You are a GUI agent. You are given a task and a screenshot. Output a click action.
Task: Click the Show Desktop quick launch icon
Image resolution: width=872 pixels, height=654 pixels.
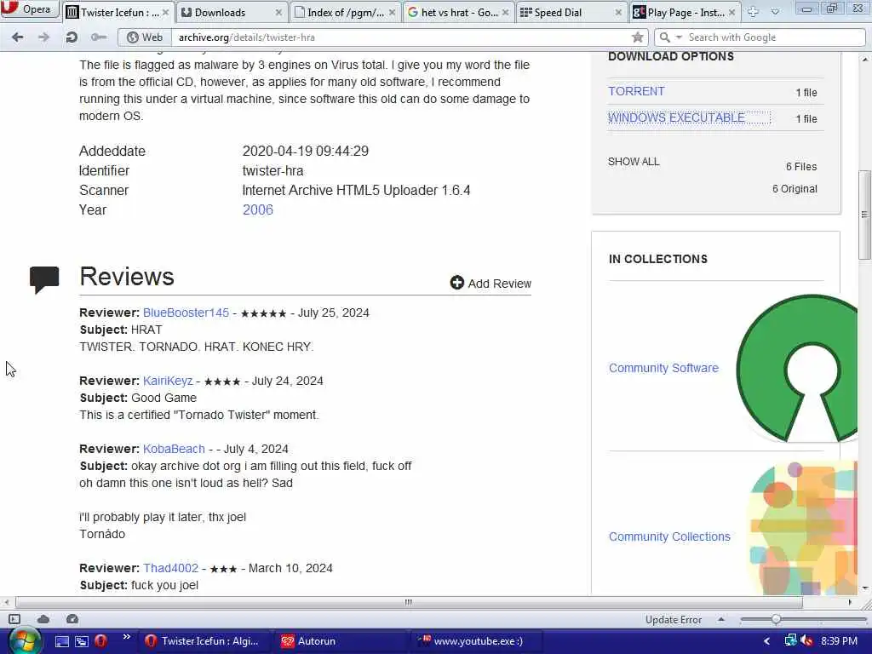(61, 641)
